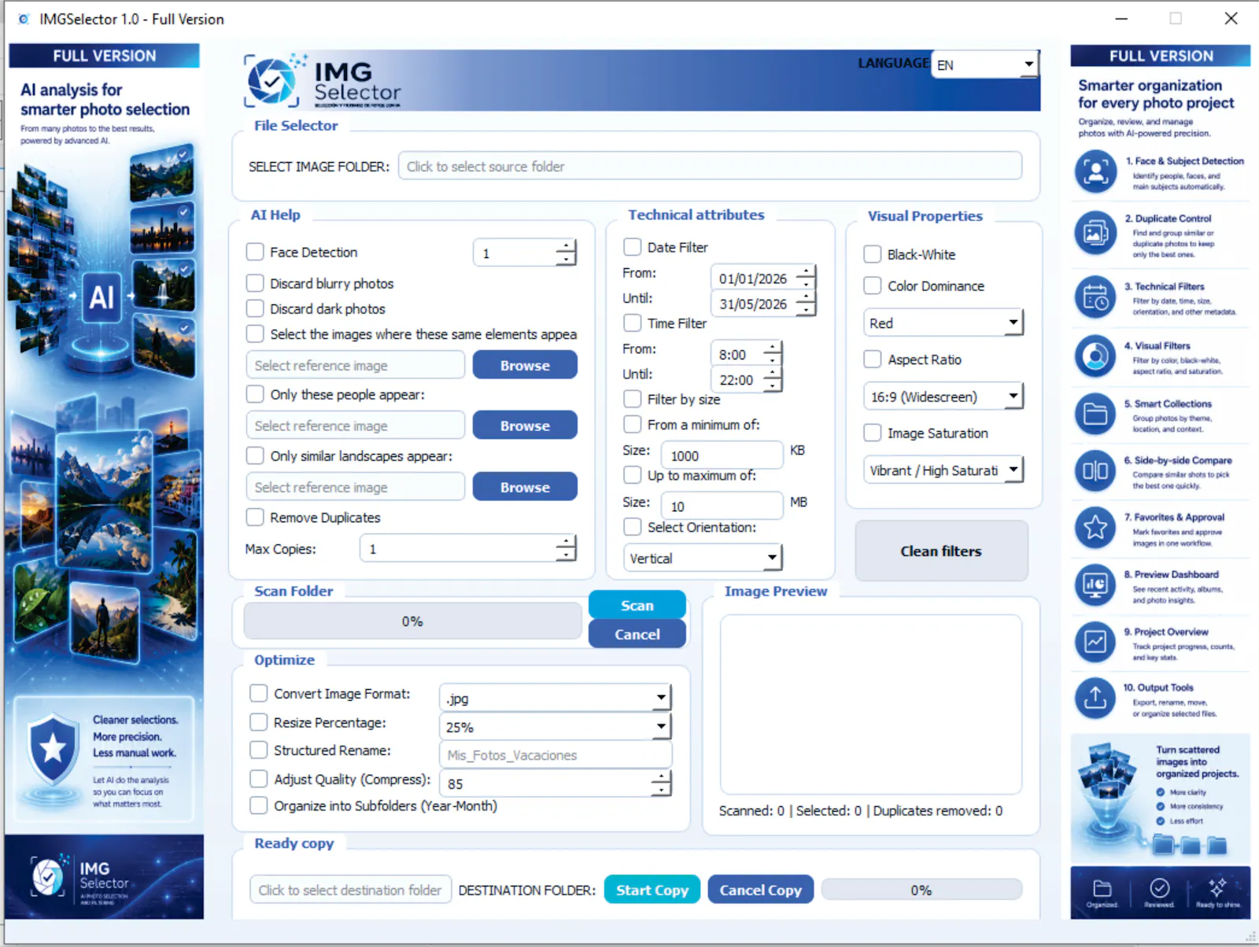The image size is (1259, 947).
Task: Click the Start Copy button
Action: (652, 890)
